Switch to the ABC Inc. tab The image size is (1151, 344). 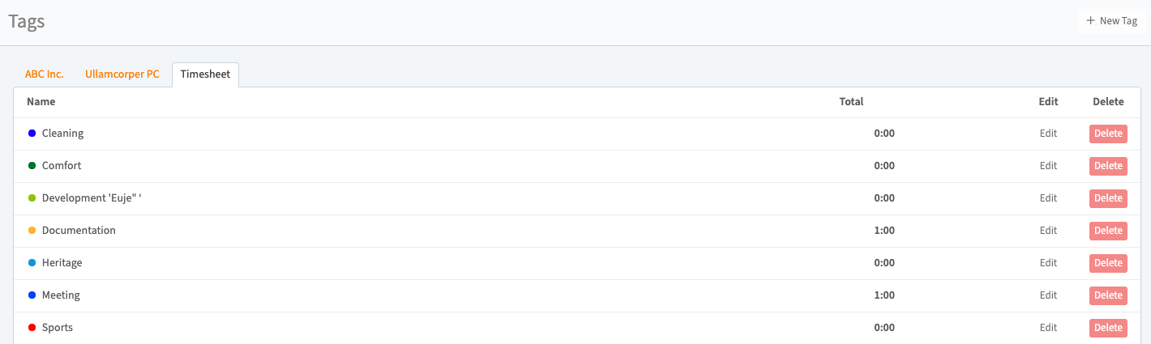tap(45, 74)
